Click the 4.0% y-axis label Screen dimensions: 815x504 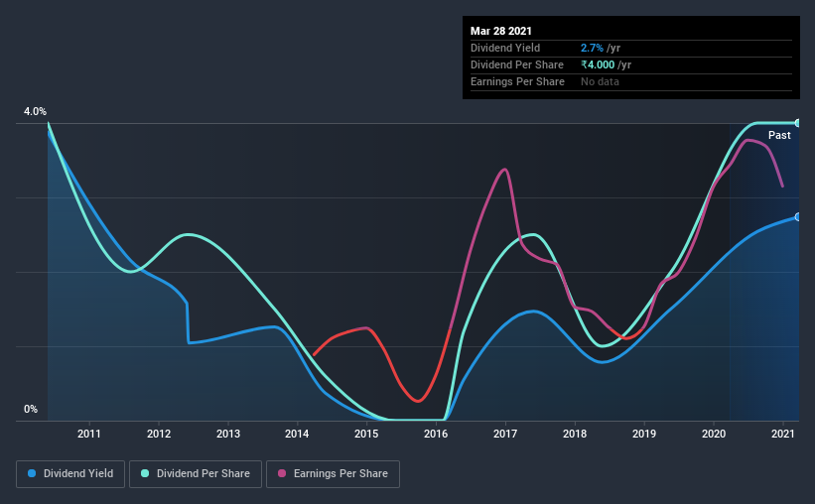coord(35,112)
